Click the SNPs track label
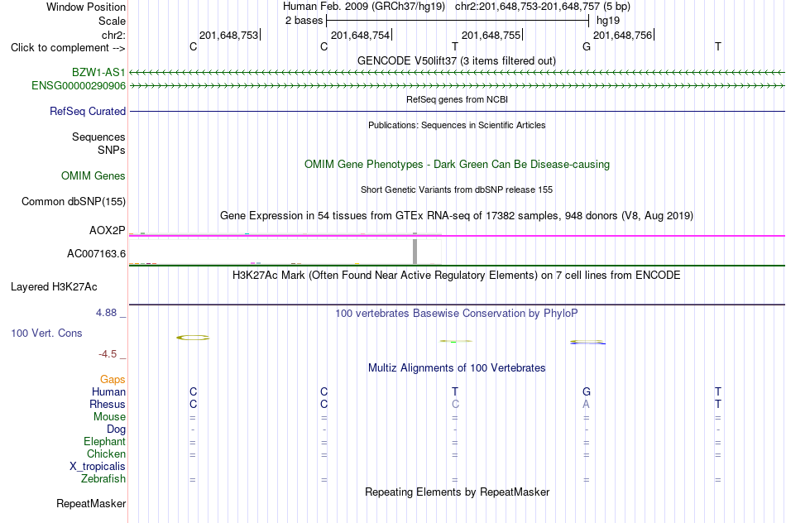 tap(112, 150)
